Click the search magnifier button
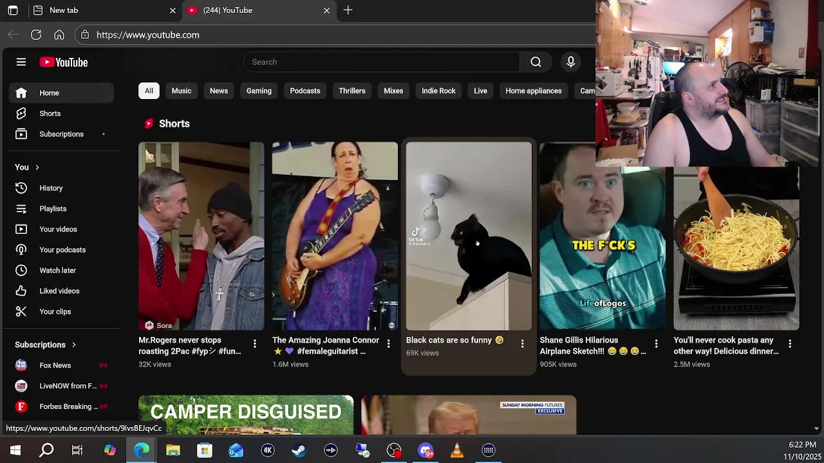This screenshot has height=463, width=824. [x=536, y=62]
